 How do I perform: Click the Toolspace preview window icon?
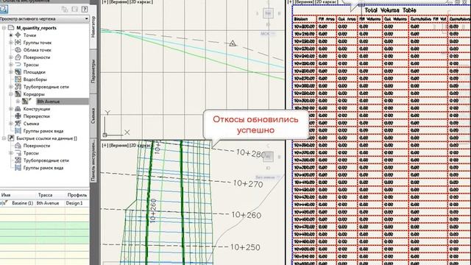tap(74, 10)
